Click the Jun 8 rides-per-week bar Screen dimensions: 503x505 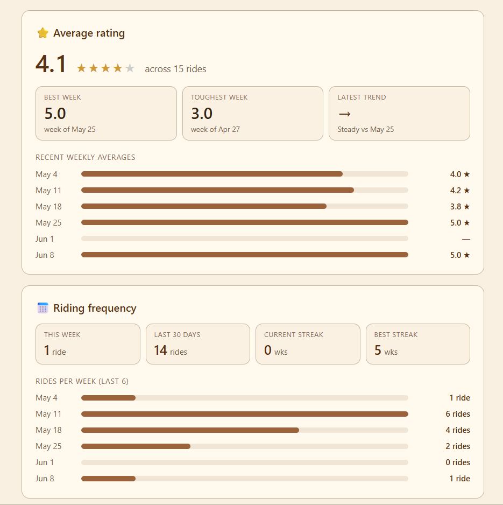pyautogui.click(x=245, y=479)
